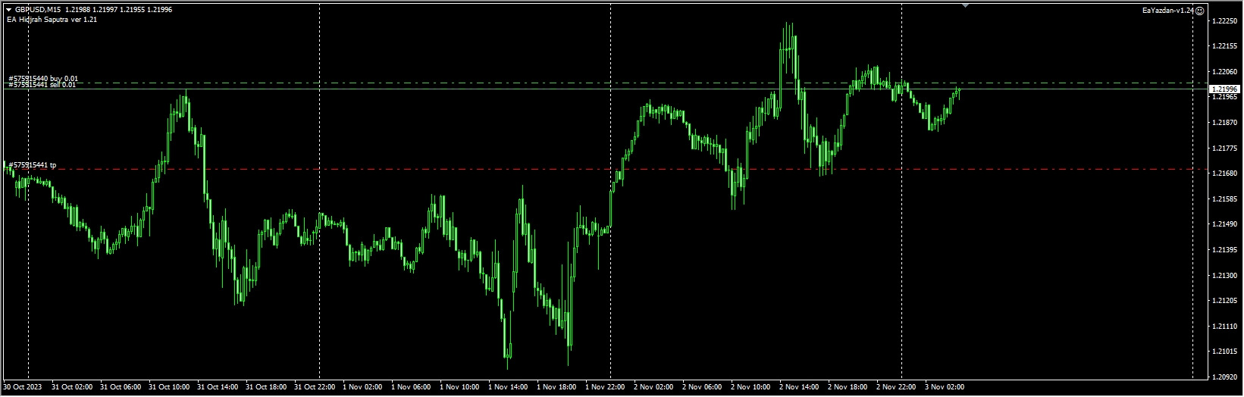Click the 3 Nov 02:00 time label
This screenshot has height=397, width=1244.
945,387
